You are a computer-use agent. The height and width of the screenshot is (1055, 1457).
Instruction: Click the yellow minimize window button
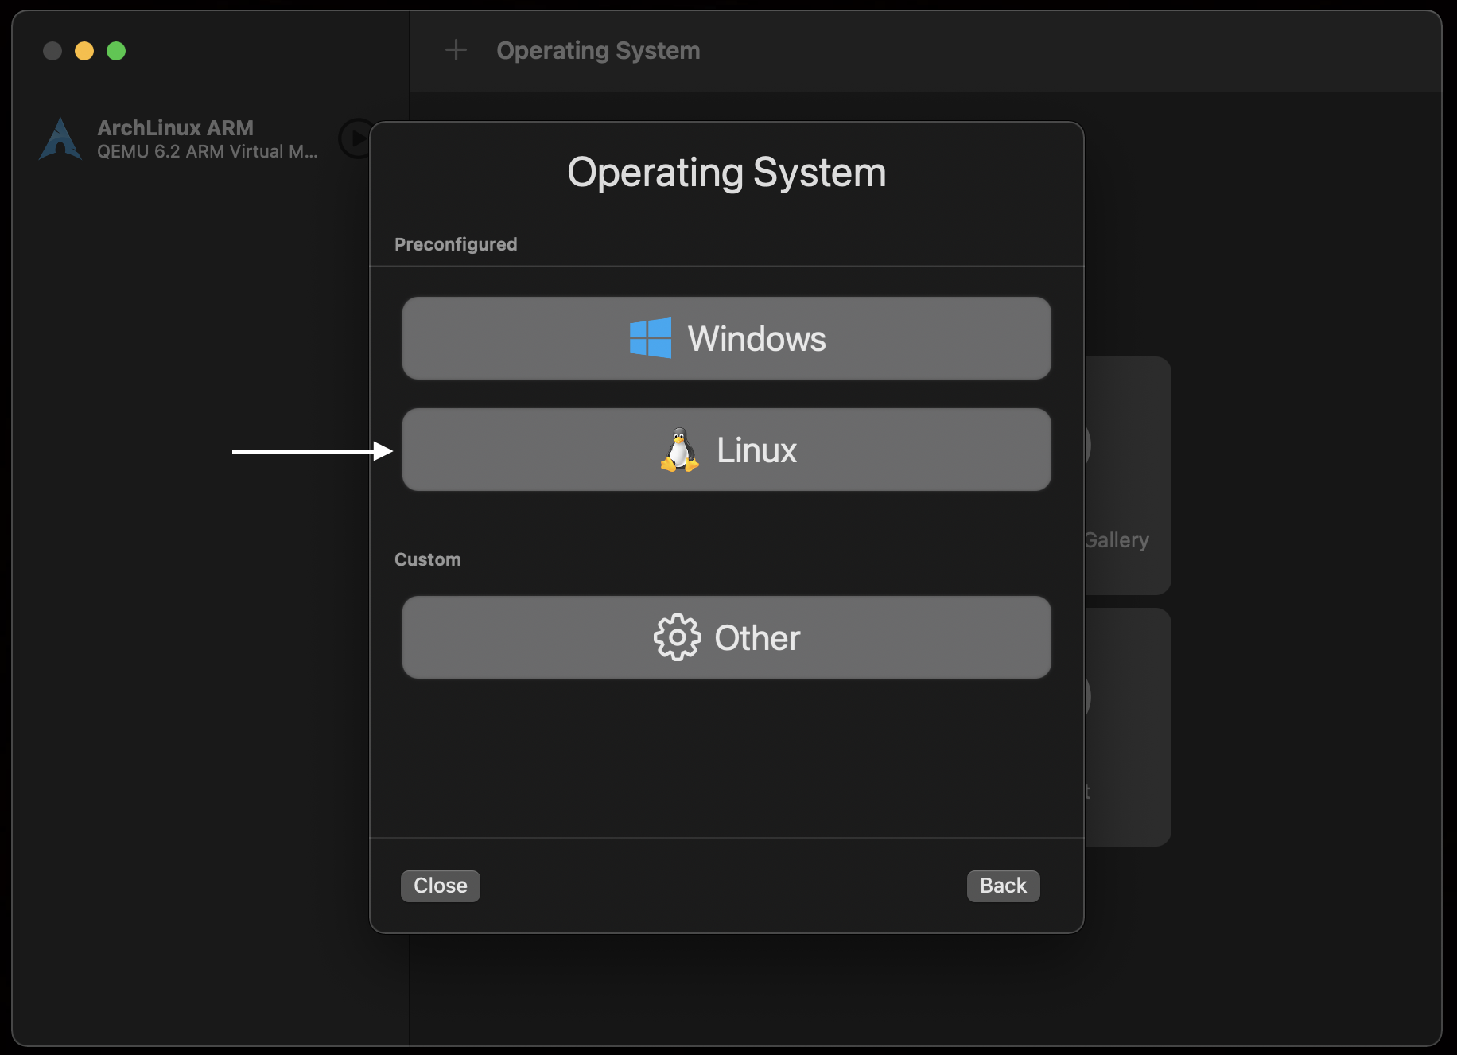[84, 51]
